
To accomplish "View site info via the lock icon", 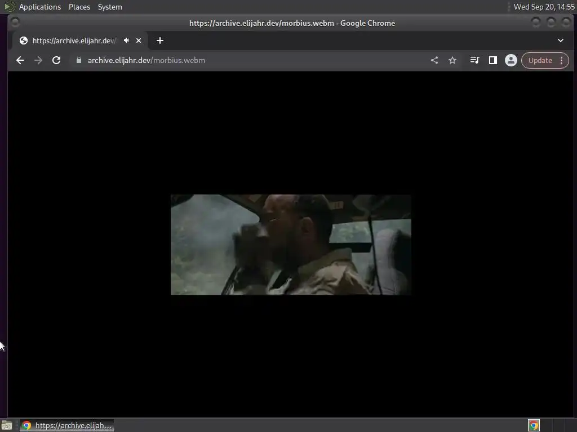I will point(79,60).
